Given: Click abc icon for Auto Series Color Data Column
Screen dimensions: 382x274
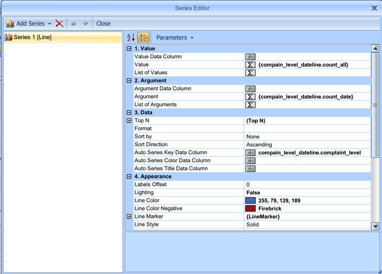Looking at the screenshot, I should (x=250, y=160).
